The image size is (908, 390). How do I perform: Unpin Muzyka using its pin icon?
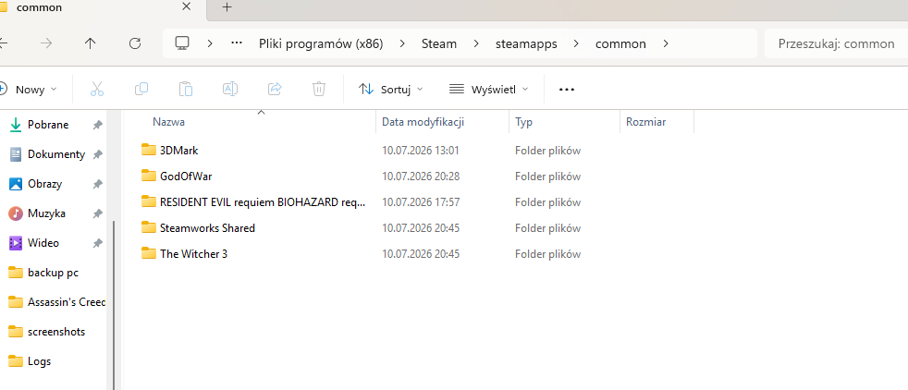point(98,213)
